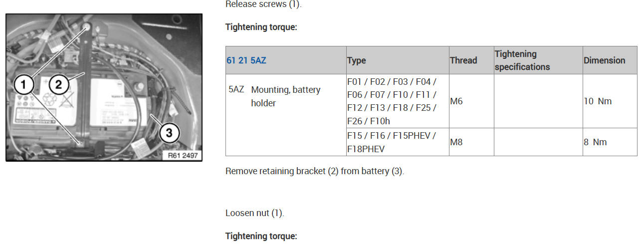Click the Release screws (1) instruction text
The image size is (642, 247).
[263, 4]
